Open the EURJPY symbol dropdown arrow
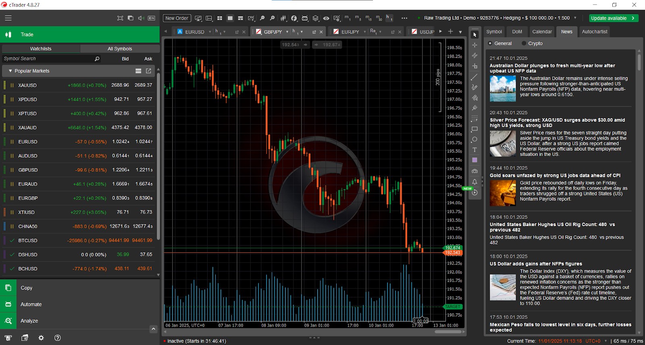The height and width of the screenshot is (345, 645). (x=365, y=32)
